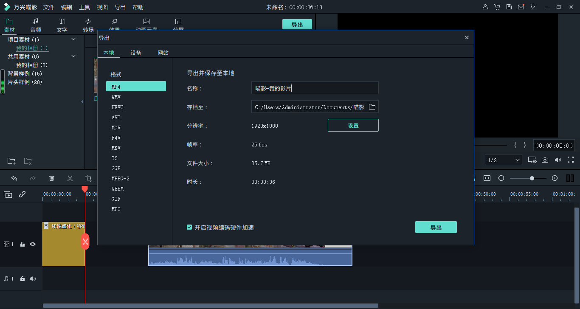Click the green 导出 button to export

click(x=436, y=227)
